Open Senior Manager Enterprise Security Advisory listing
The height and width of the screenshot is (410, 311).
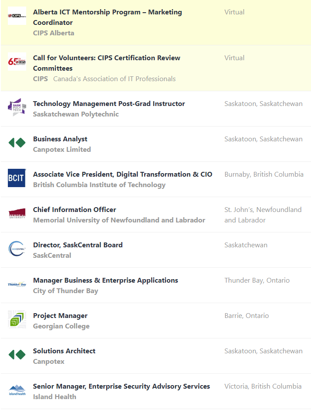121,386
